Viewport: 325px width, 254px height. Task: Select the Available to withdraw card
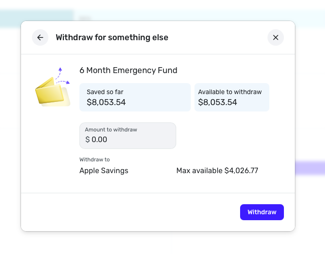[x=231, y=97]
